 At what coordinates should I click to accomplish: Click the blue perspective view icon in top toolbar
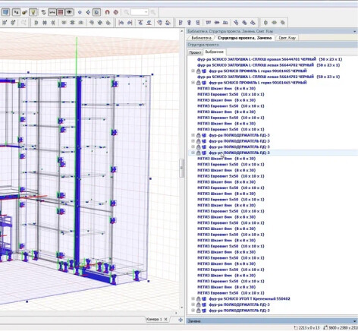tap(5, 12)
